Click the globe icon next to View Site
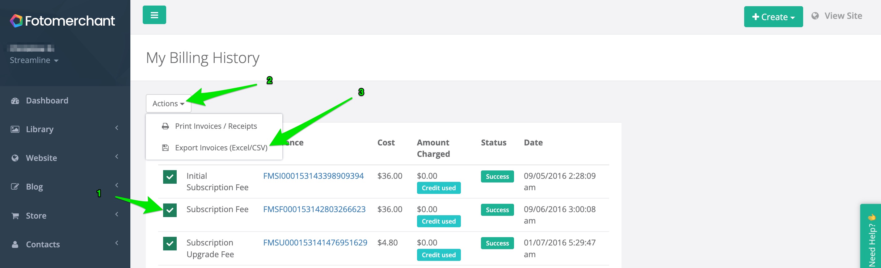 tap(815, 16)
